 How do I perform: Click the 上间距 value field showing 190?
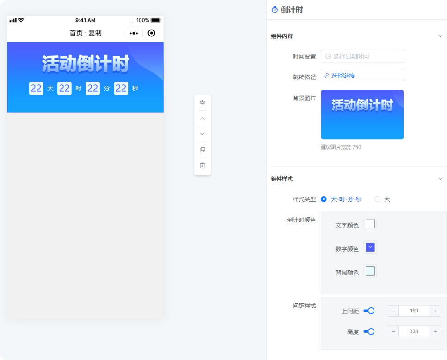click(x=414, y=311)
